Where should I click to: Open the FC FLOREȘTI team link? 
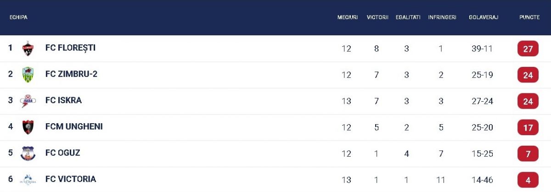pyautogui.click(x=70, y=48)
